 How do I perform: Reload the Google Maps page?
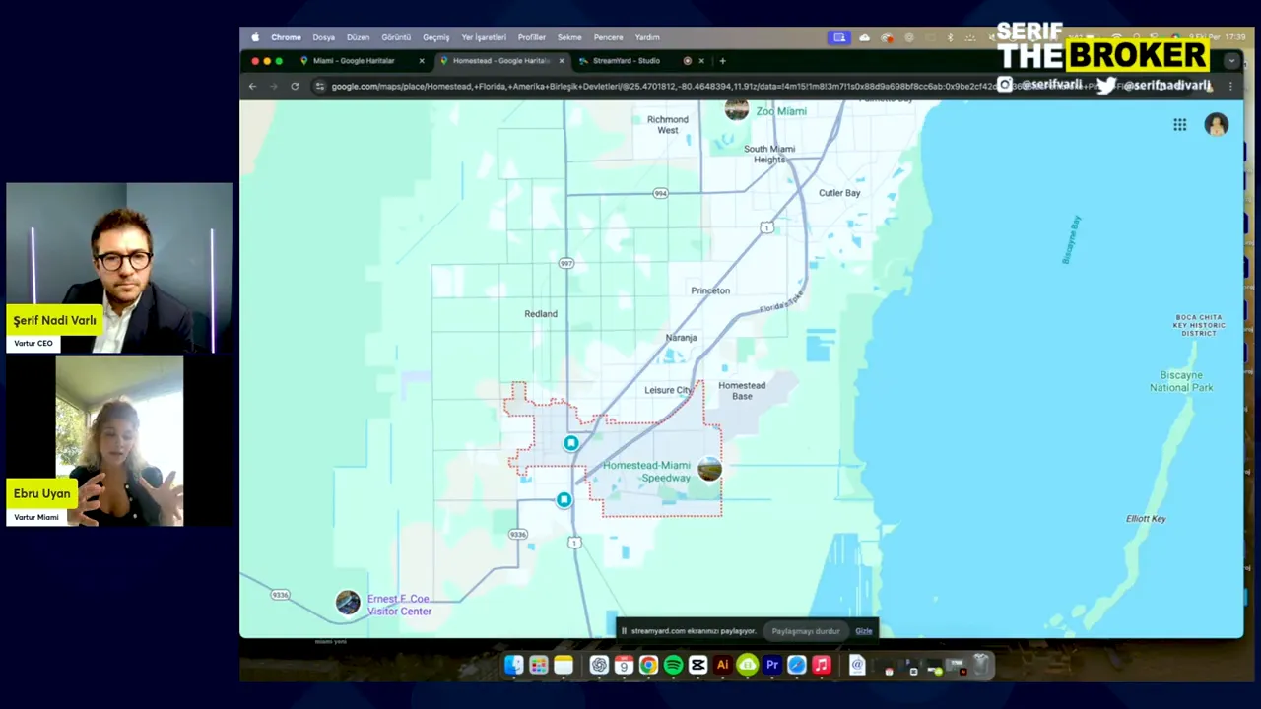(x=295, y=86)
